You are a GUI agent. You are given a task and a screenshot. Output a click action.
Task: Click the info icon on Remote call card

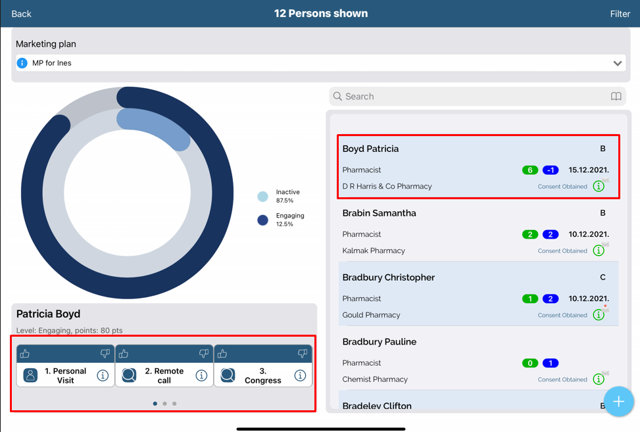[x=201, y=375]
